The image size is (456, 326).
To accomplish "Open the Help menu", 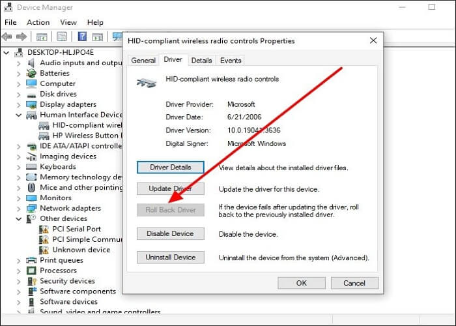I will pyautogui.click(x=95, y=22).
